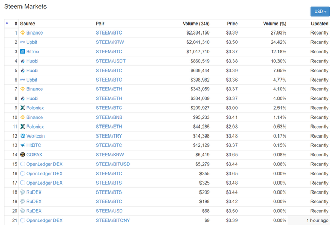
Task: Sort by Volume (24h) column header
Action: pos(196,24)
